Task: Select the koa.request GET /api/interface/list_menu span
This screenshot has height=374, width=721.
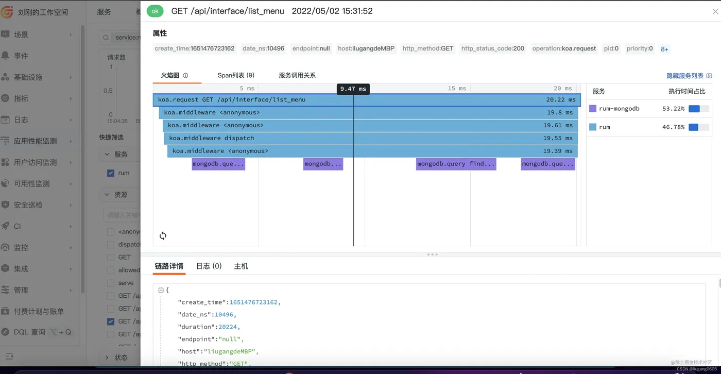Action: 367,99
